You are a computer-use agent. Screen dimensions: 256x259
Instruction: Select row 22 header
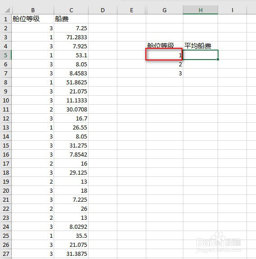point(5,208)
